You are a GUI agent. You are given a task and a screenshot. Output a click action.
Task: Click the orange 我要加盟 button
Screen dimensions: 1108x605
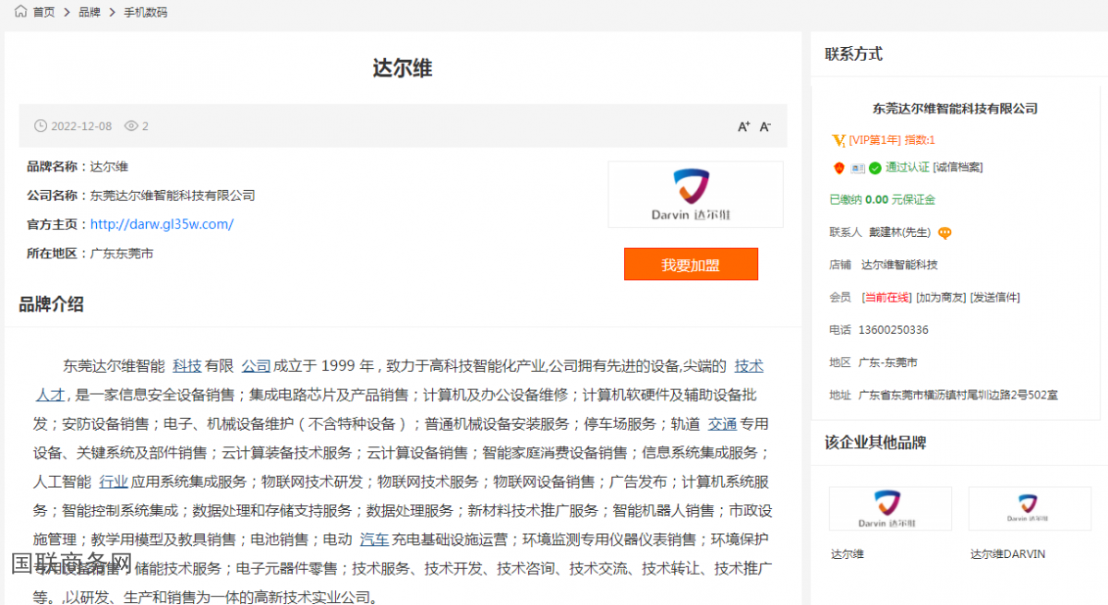tap(691, 265)
